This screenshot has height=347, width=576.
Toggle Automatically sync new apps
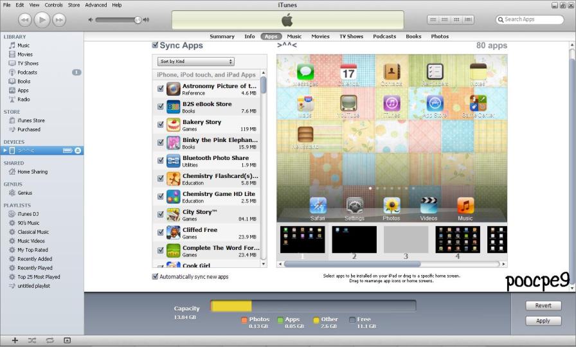tap(155, 276)
